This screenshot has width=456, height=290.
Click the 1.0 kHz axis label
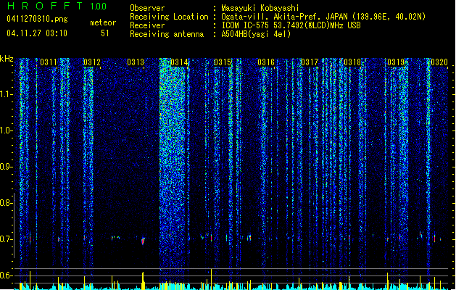(7, 130)
